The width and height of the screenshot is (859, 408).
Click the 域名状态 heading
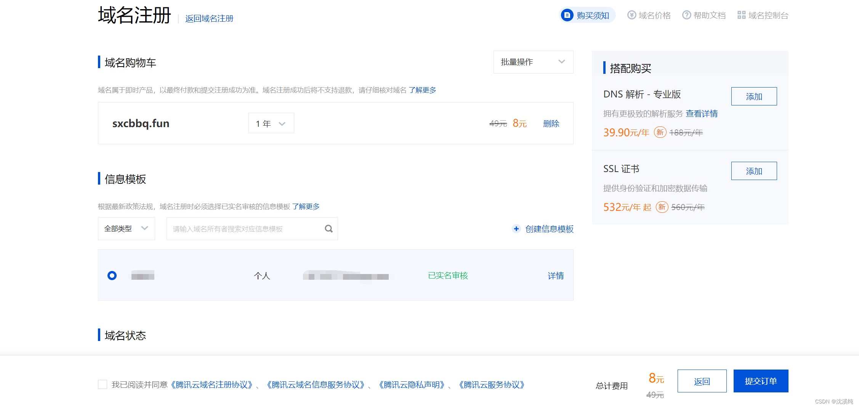coord(125,336)
